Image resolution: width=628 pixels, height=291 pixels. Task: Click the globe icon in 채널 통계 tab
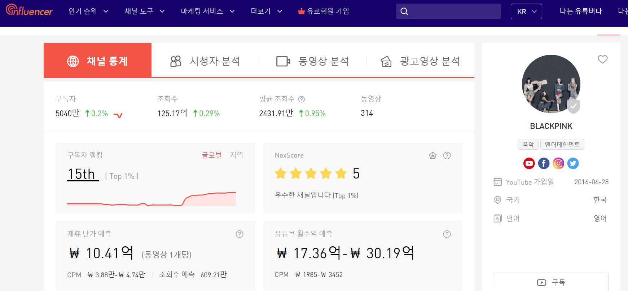tap(73, 61)
